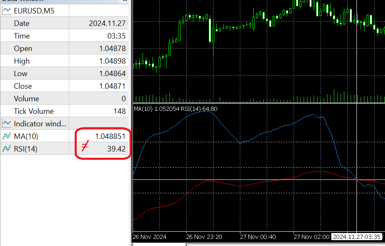Click the Low value 1.04864
This screenshot has width=385, height=246.
112,74
